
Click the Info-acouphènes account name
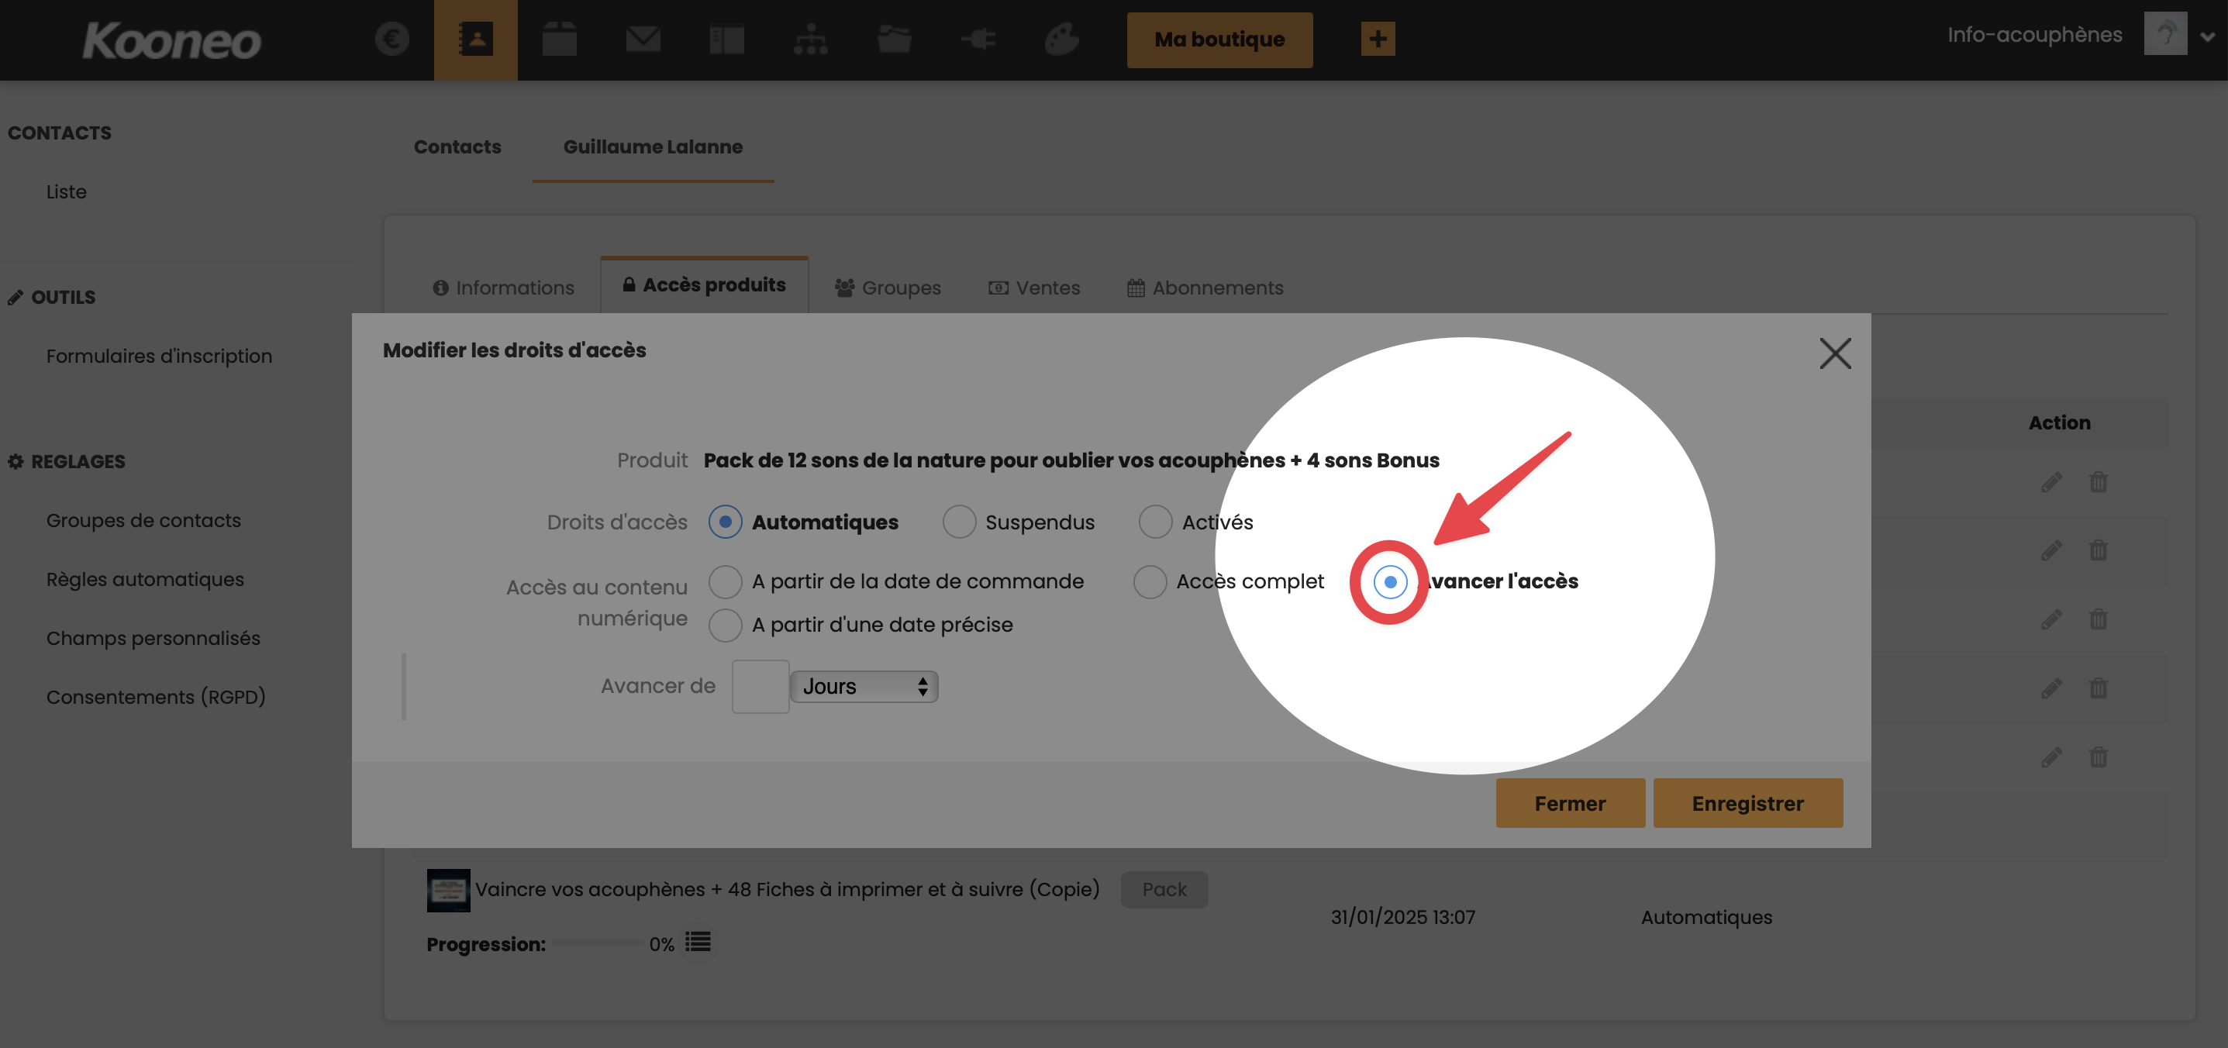(2034, 35)
